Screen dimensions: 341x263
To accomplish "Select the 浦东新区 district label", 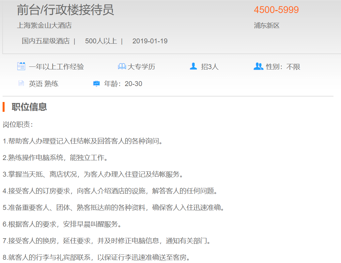I will 267,26.
